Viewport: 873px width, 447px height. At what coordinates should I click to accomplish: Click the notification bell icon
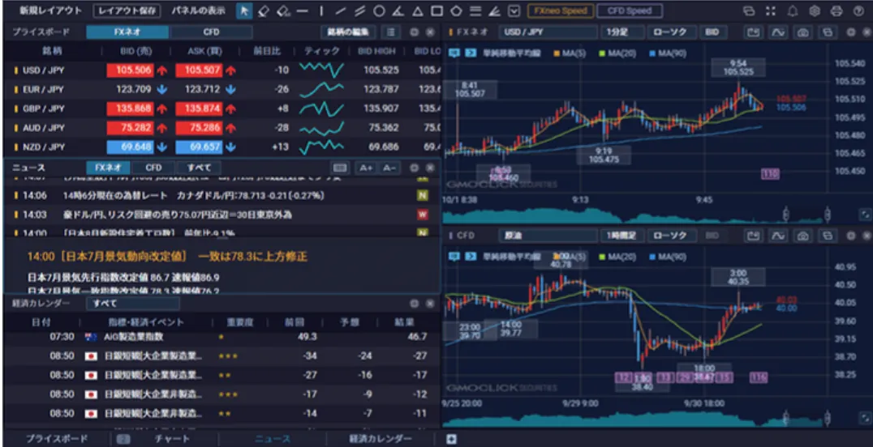tap(792, 11)
